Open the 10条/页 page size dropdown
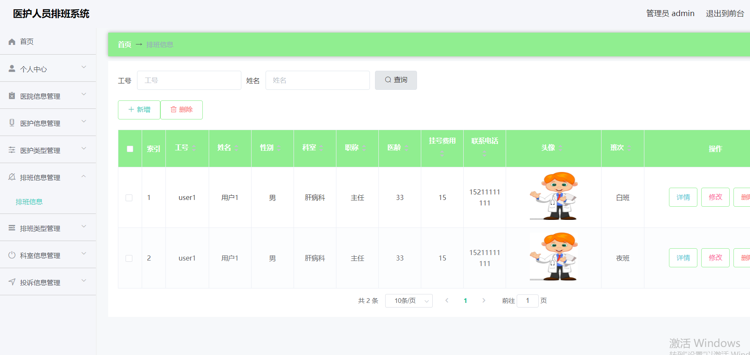Image resolution: width=750 pixels, height=355 pixels. point(409,301)
